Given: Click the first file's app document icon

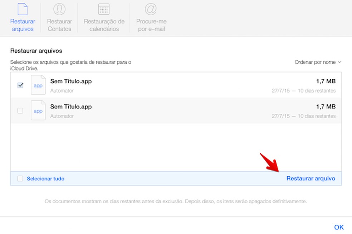Looking at the screenshot, I should [x=38, y=85].
